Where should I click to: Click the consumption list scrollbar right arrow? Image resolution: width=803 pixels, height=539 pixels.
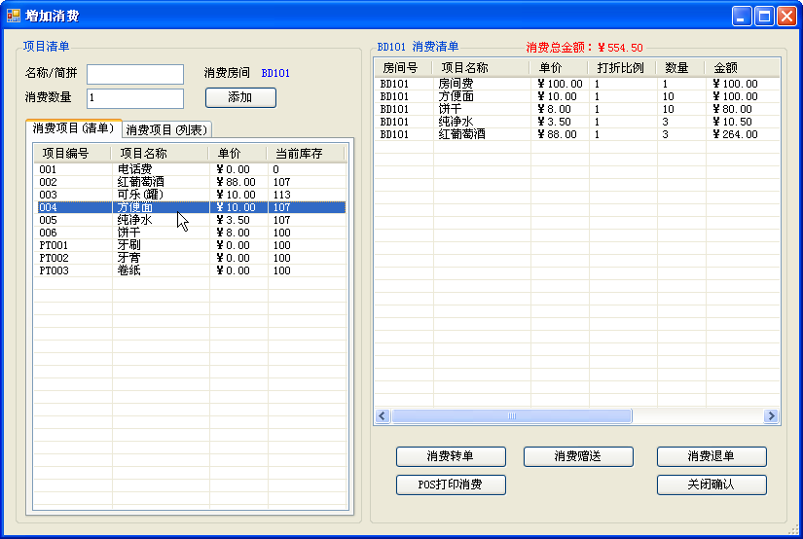[771, 416]
